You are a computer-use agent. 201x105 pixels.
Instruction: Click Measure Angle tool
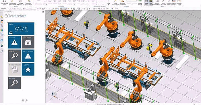point(179,3)
